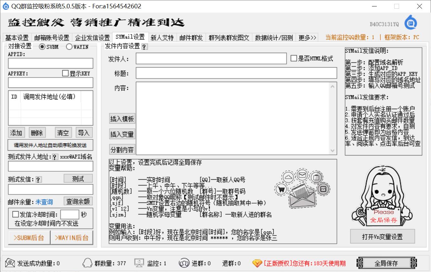This screenshot has height=272, width=431.
Task: Click the group icon beside 进群
Action: [x=184, y=263]
